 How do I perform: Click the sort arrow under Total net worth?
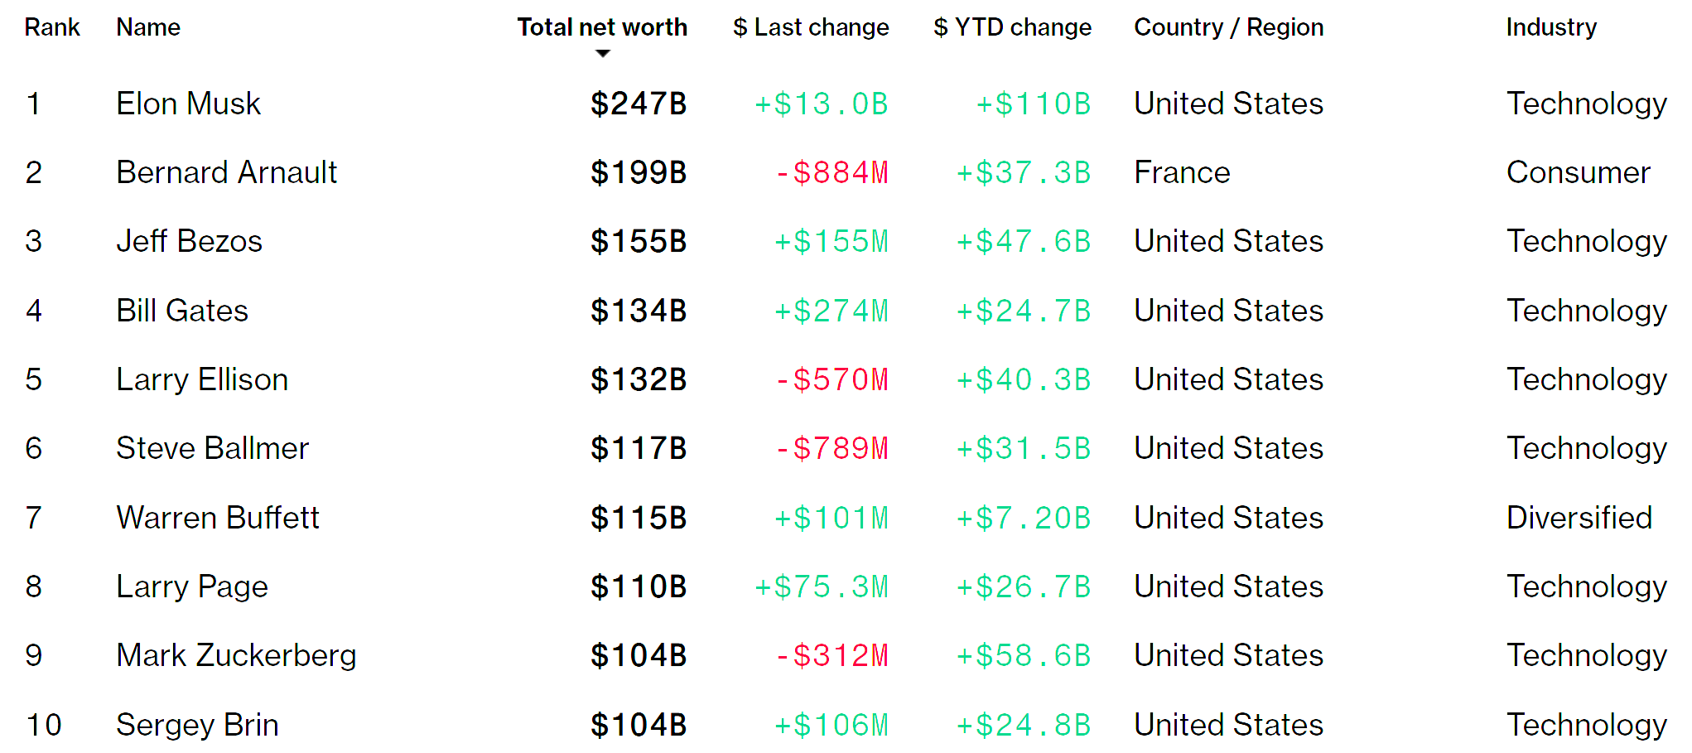pos(603,54)
